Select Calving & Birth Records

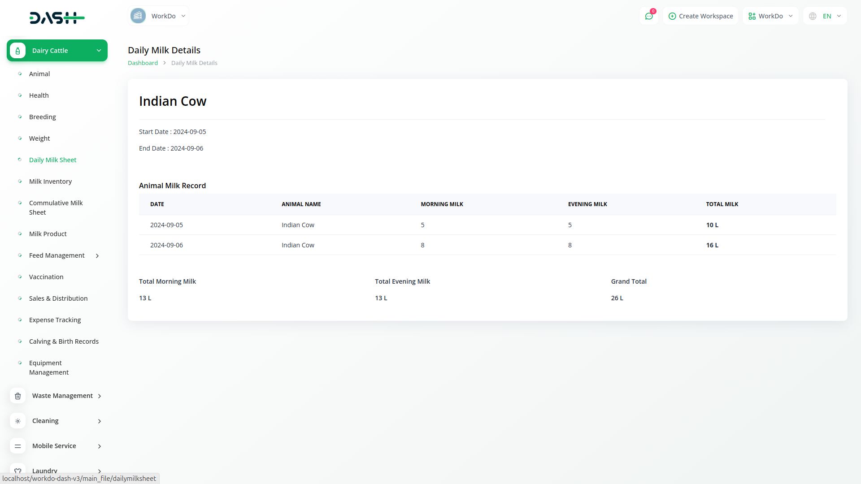pos(64,341)
